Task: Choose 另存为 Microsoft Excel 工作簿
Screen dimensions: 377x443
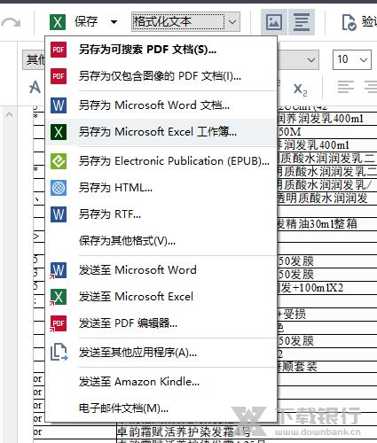Action: (161, 132)
